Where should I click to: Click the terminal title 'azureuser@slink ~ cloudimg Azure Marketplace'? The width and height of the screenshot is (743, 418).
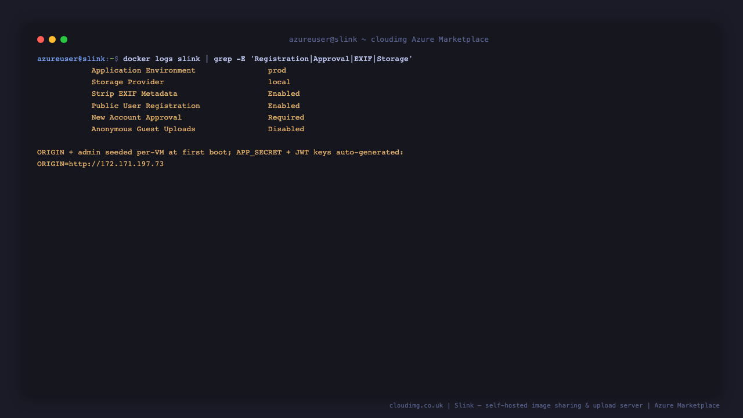pos(389,39)
